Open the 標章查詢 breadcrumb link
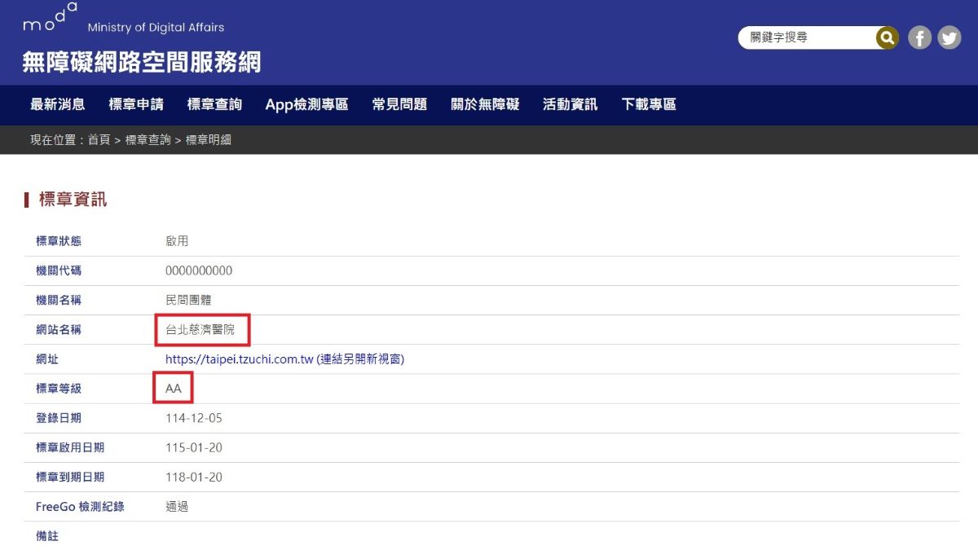978x550 pixels. (x=147, y=139)
